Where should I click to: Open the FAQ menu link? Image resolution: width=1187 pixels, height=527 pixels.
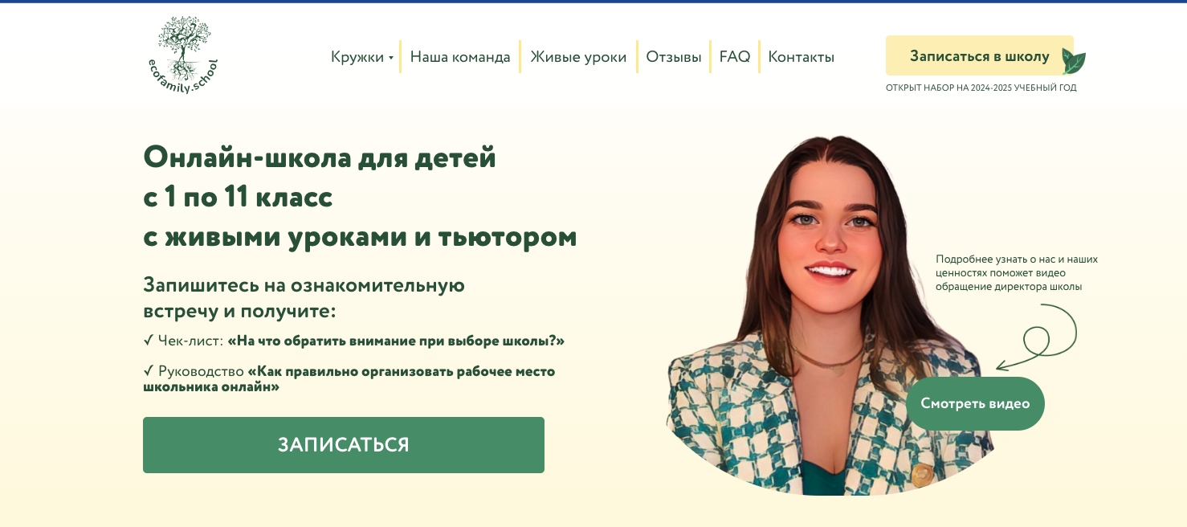735,57
